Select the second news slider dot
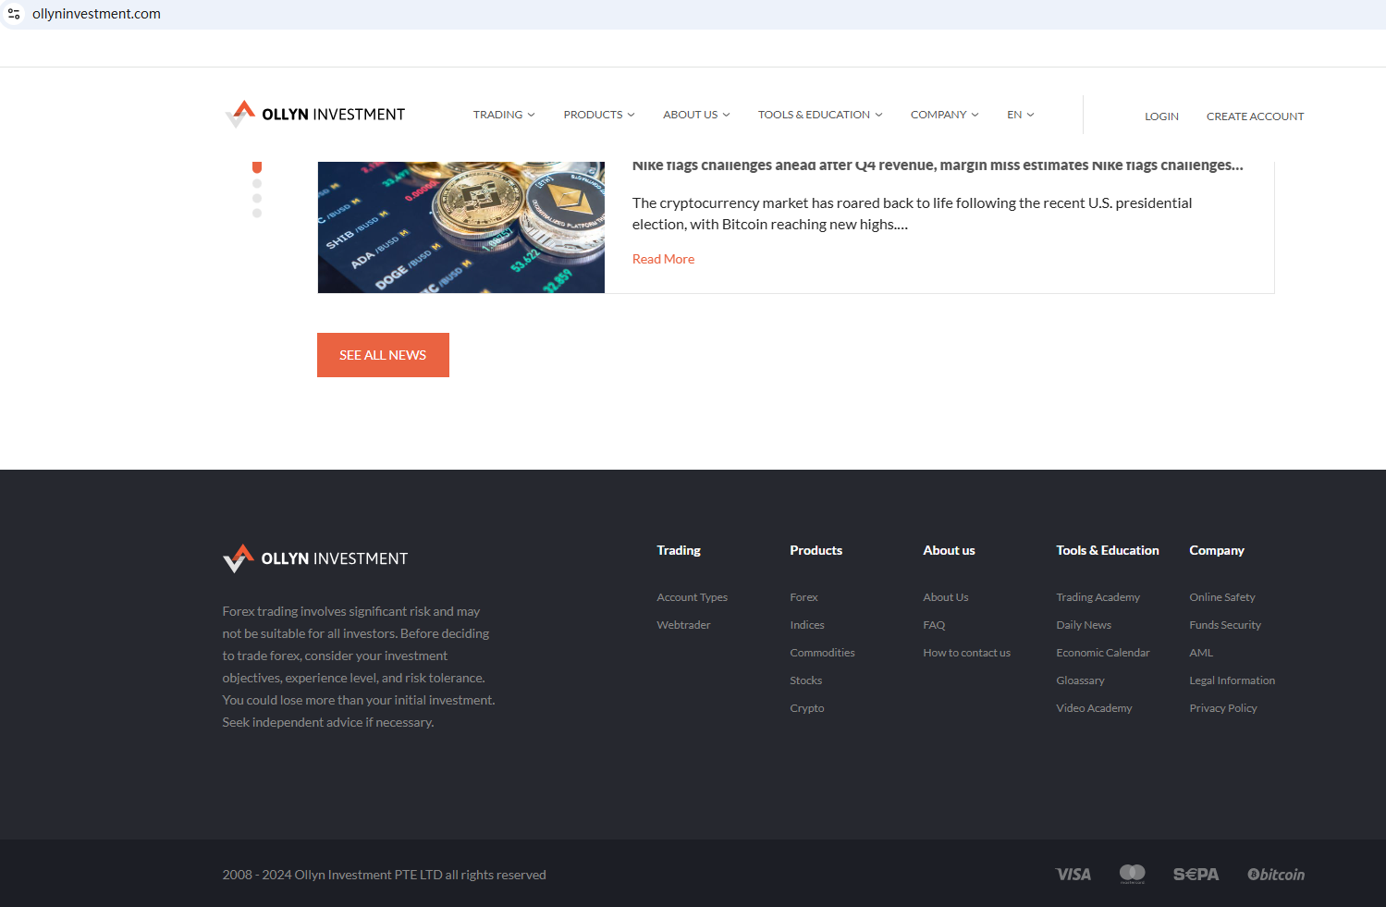This screenshot has width=1386, height=907. [257, 183]
